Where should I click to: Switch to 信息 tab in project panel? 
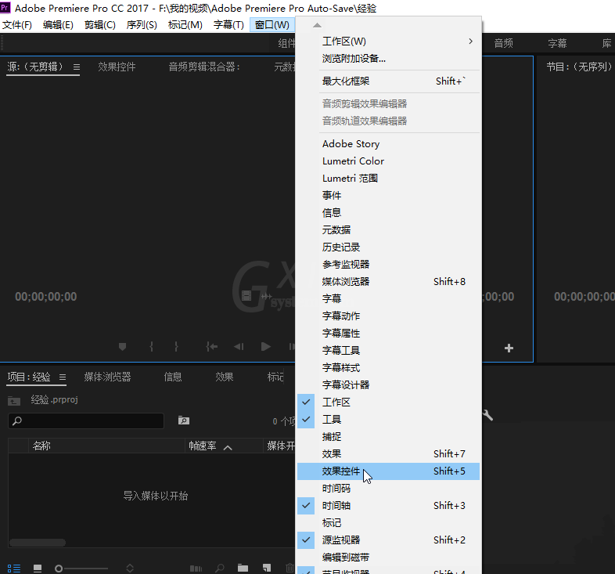tap(173, 377)
